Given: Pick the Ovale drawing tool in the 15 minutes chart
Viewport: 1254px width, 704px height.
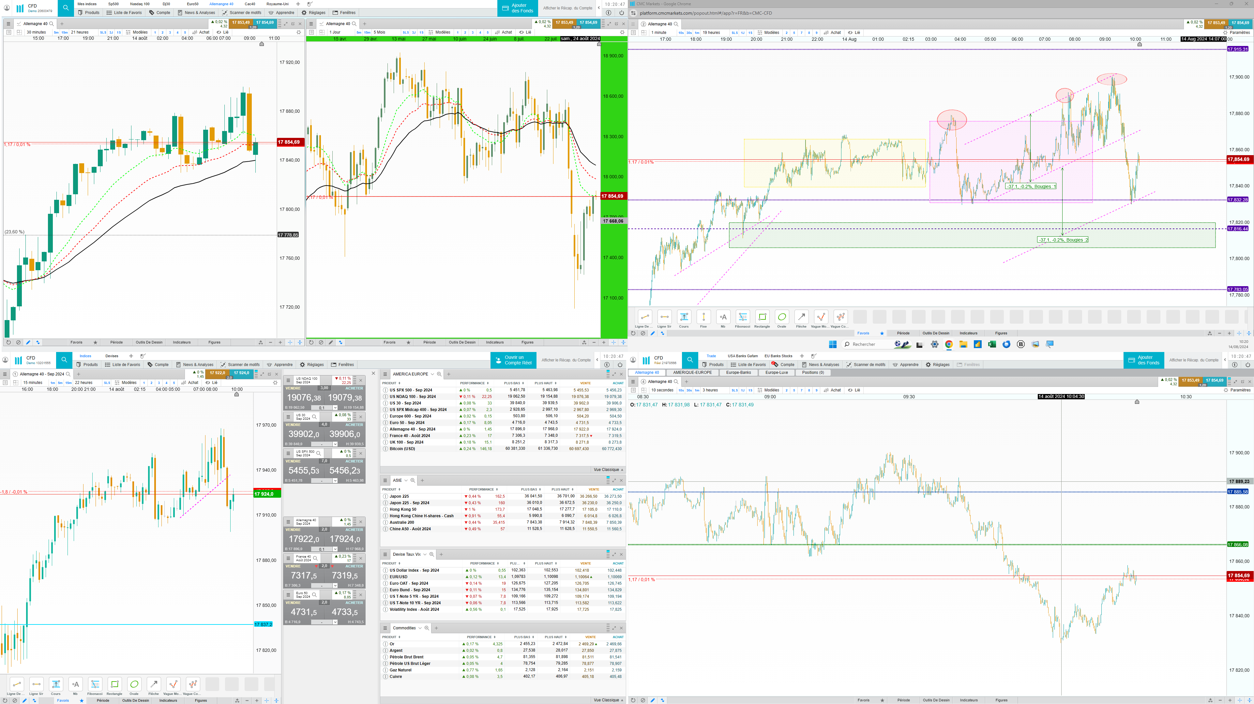Looking at the screenshot, I should pyautogui.click(x=134, y=684).
